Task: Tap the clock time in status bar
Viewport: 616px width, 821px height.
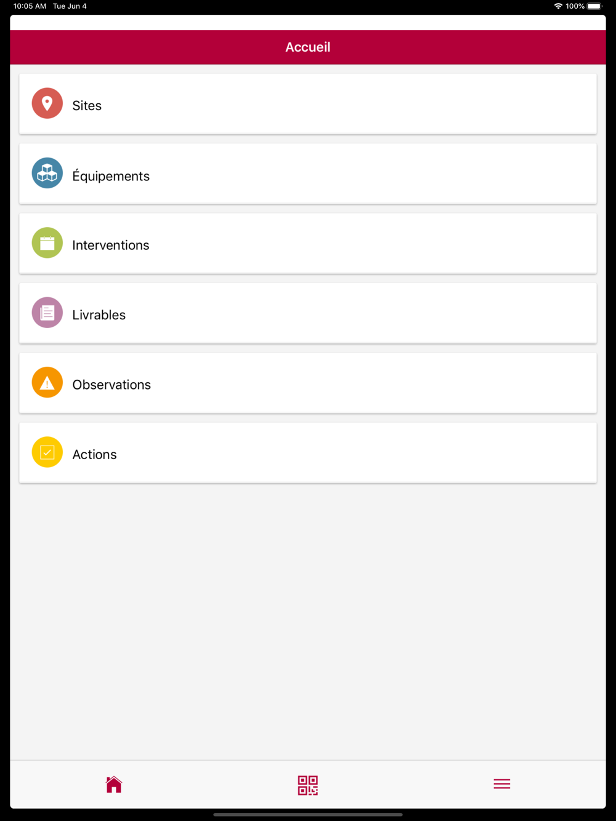Action: coord(30,6)
